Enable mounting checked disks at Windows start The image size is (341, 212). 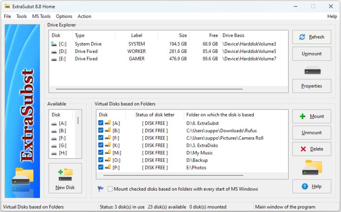(111, 189)
